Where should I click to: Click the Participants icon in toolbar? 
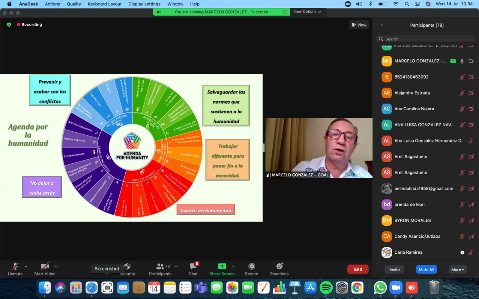coord(160,266)
